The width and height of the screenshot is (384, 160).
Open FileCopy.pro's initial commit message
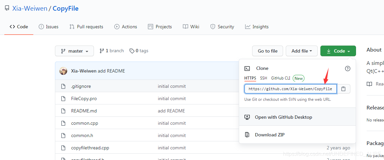coord(172,98)
